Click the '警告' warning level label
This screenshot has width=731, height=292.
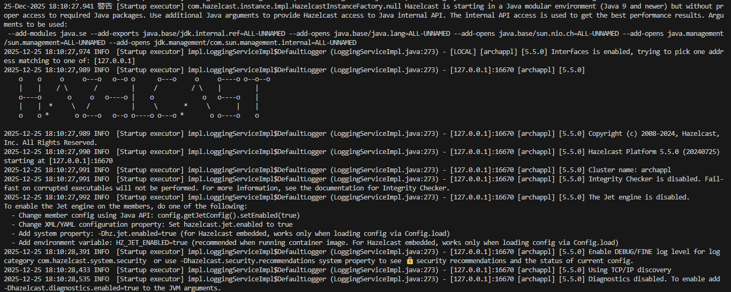105,6
